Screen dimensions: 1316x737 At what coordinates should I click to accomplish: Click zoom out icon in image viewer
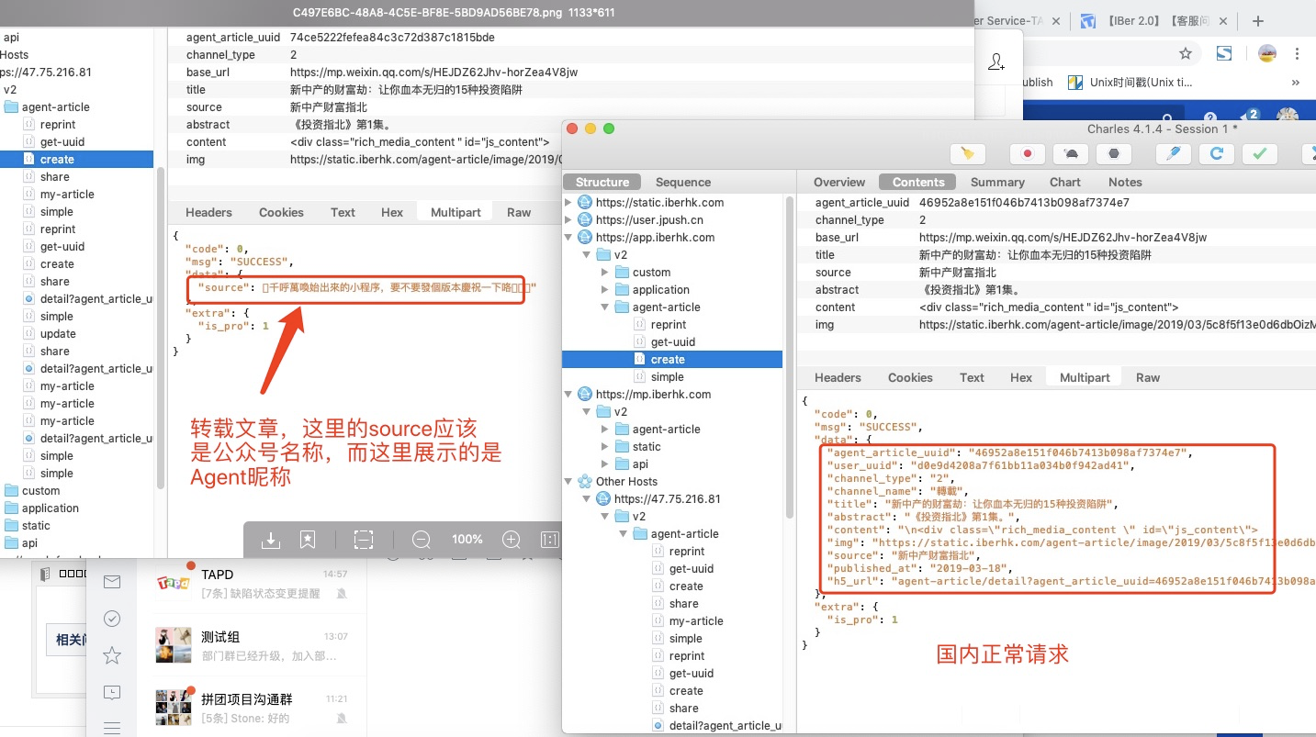pyautogui.click(x=421, y=540)
